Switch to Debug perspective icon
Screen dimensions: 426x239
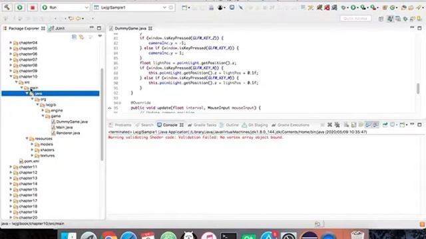405,19
